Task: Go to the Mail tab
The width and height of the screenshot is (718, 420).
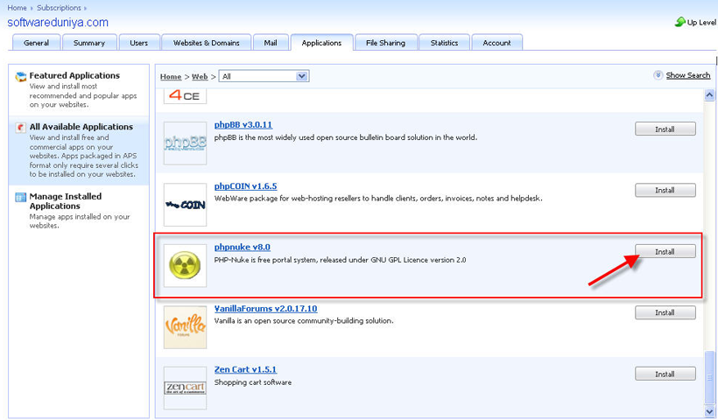Action: pos(271,43)
